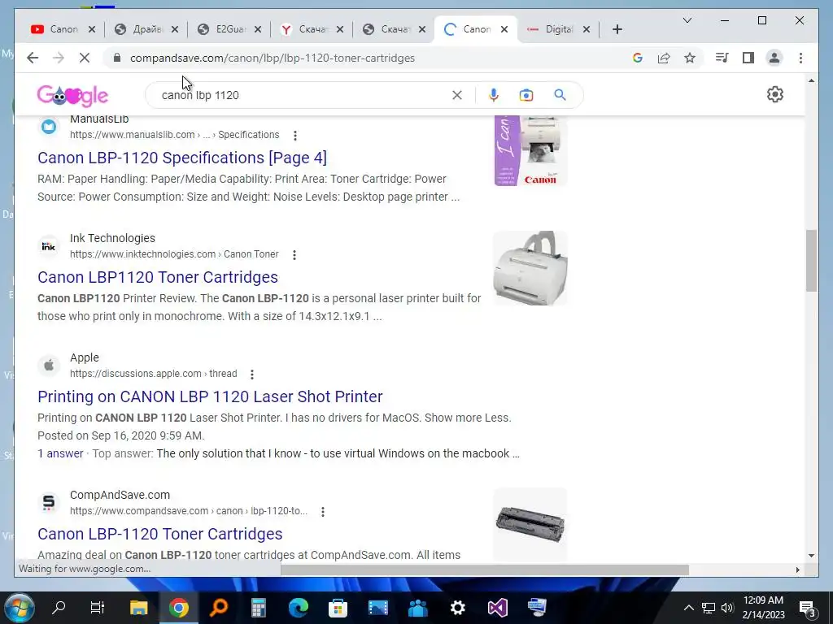Open File Explorer from taskbar

138,608
